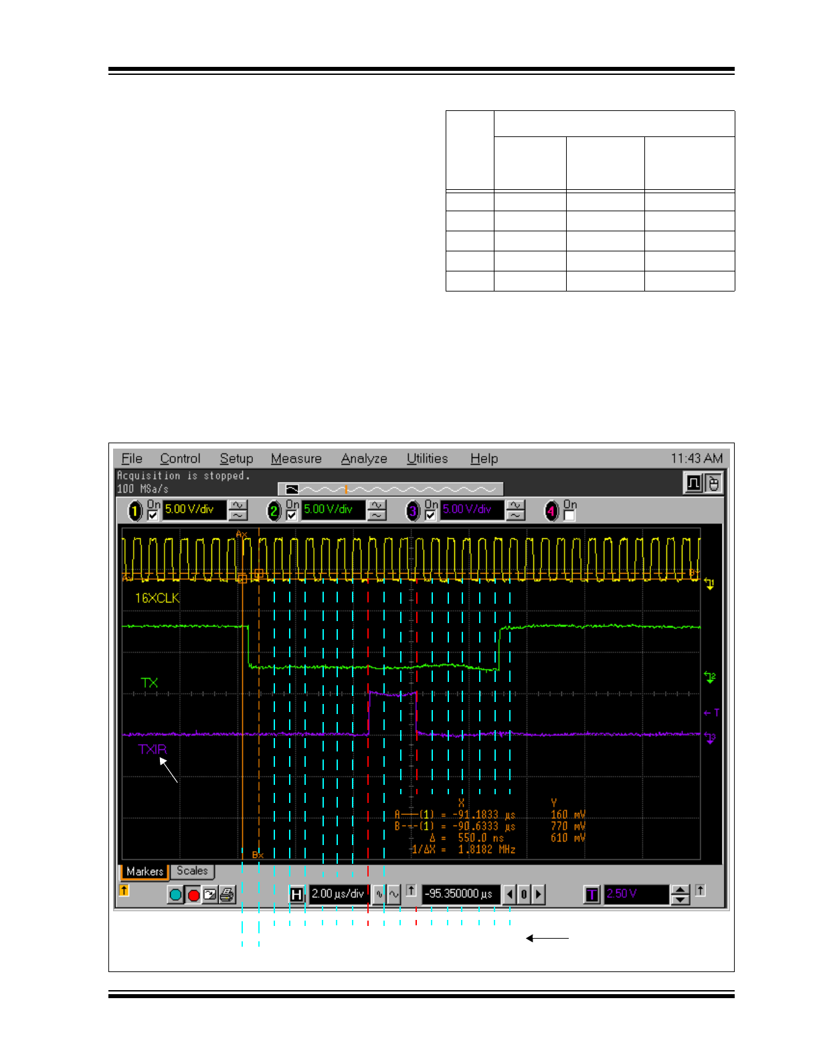Click the trigger level T indicator

[x=711, y=713]
